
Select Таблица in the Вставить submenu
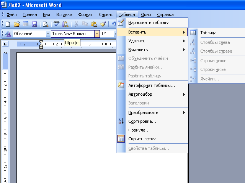[217, 33]
